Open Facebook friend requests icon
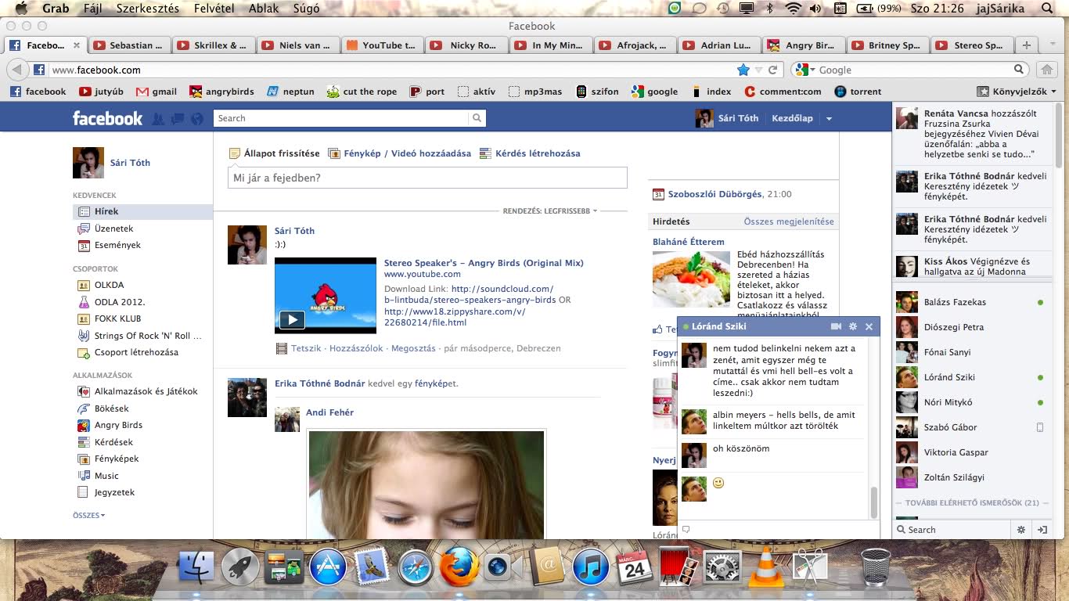This screenshot has height=601, width=1069. (x=159, y=119)
